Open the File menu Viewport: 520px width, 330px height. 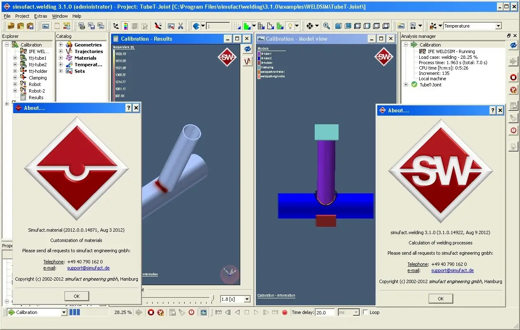pyautogui.click(x=7, y=16)
